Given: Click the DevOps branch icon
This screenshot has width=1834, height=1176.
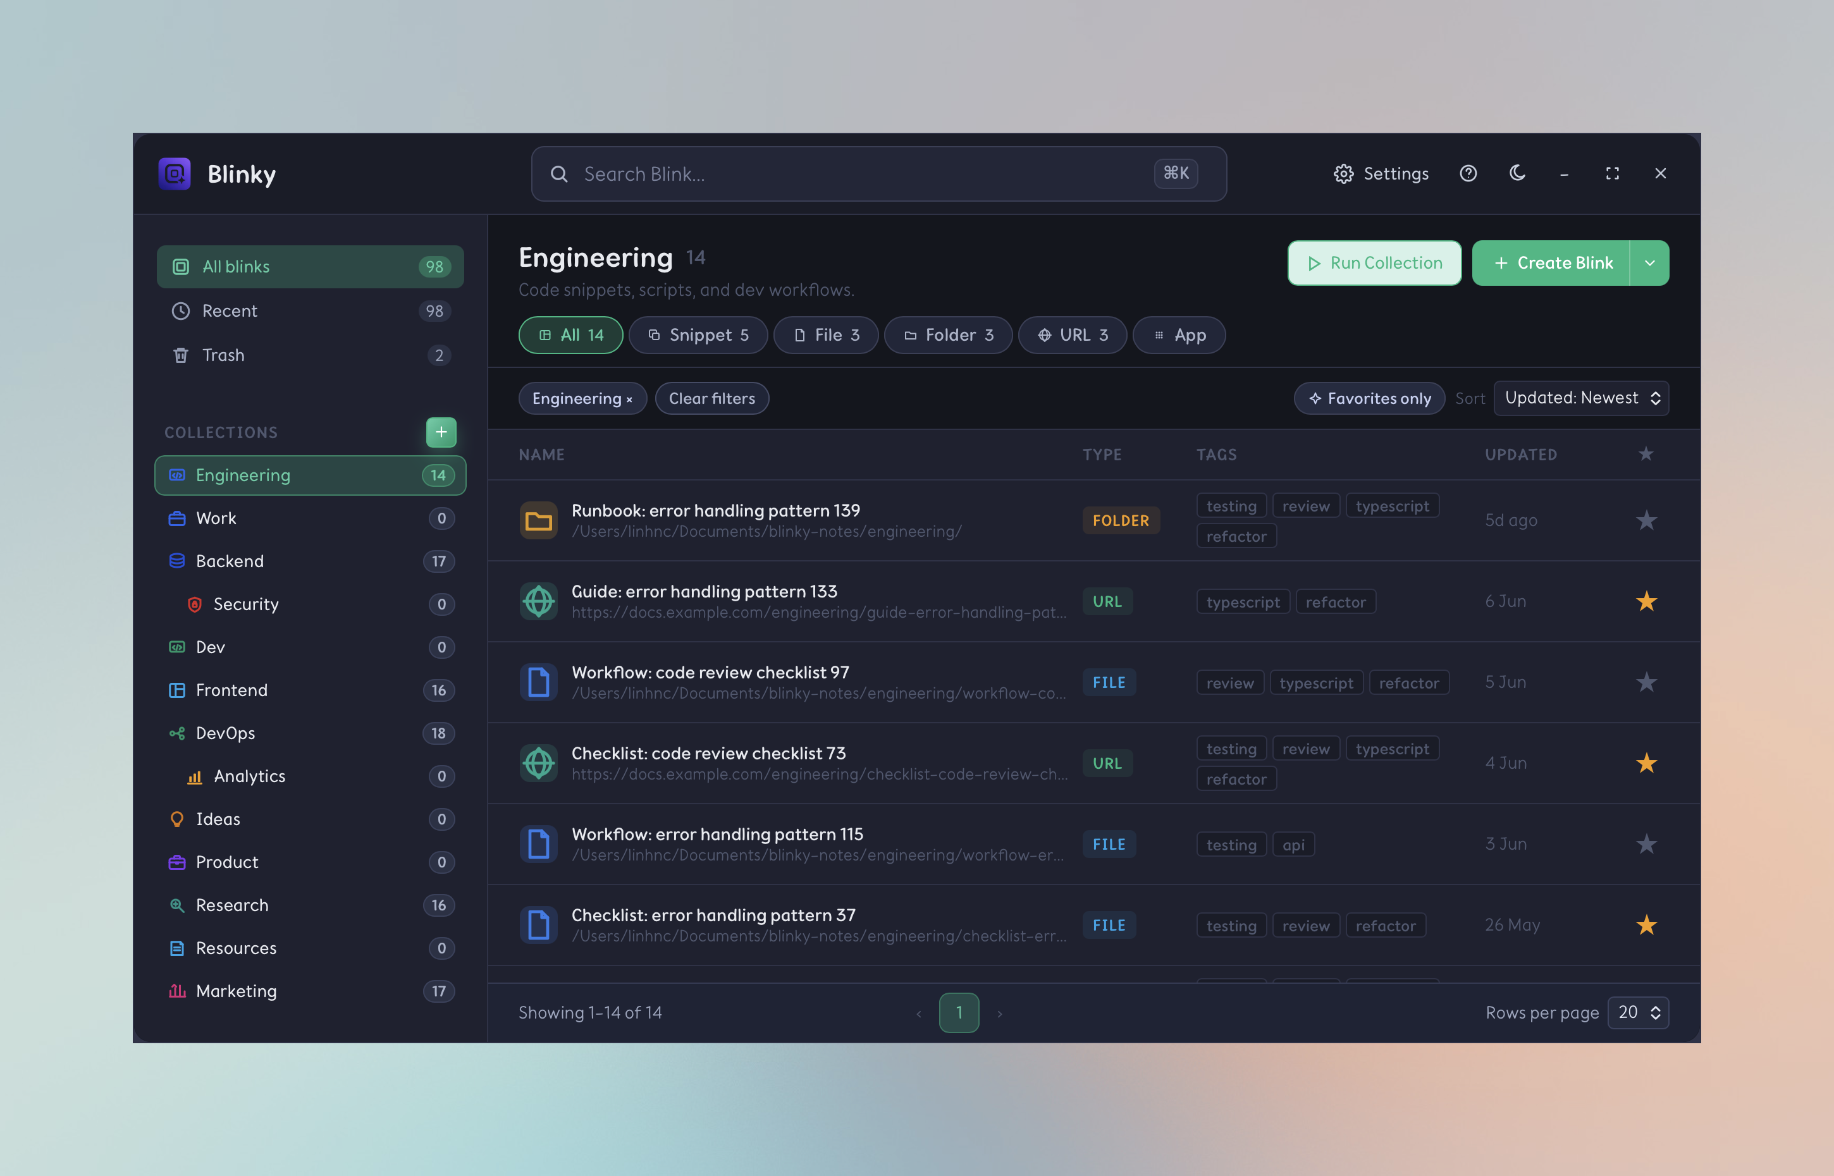Looking at the screenshot, I should [x=176, y=733].
